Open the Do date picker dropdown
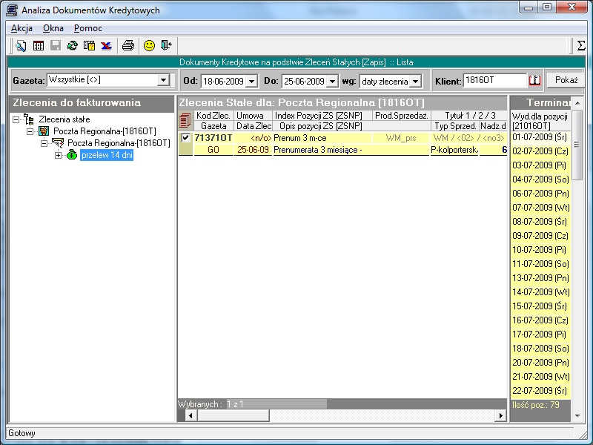Screen dimensions: 593x445 tap(332, 81)
